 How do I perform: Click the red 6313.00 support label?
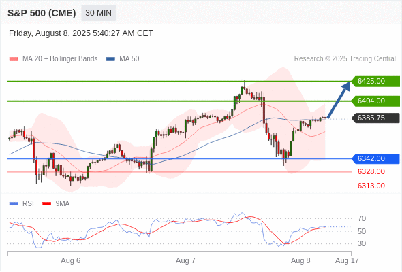(371, 186)
